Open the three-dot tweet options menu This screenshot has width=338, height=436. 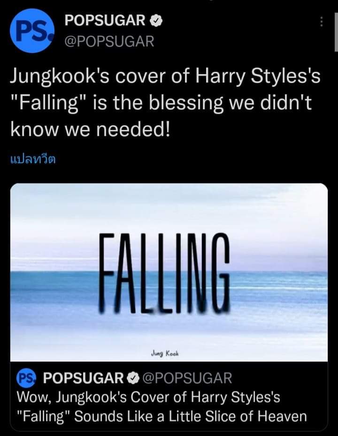pyautogui.click(x=321, y=22)
